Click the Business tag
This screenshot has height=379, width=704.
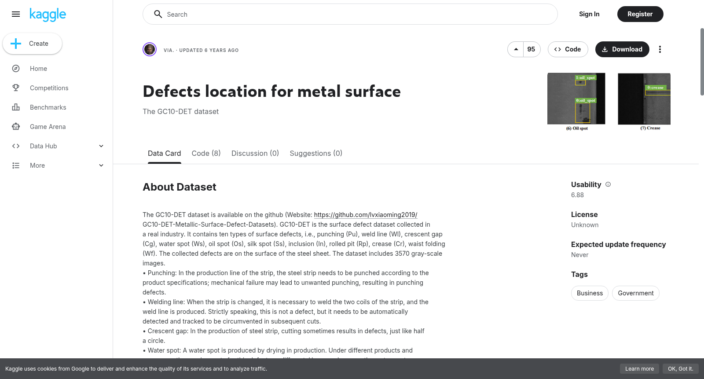click(x=590, y=293)
